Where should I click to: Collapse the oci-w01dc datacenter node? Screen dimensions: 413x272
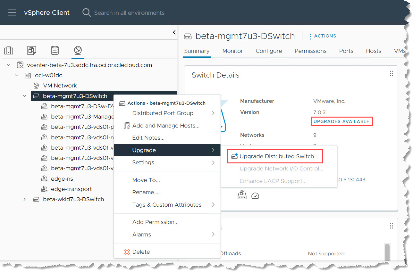17,75
